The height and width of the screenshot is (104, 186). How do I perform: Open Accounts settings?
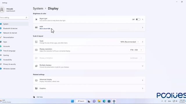[x=14, y=46]
